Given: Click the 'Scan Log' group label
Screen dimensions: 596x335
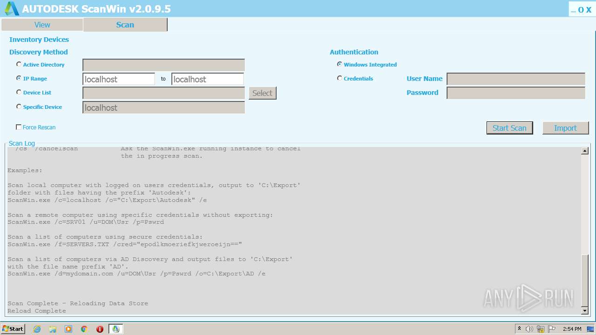Looking at the screenshot, I should (x=22, y=143).
